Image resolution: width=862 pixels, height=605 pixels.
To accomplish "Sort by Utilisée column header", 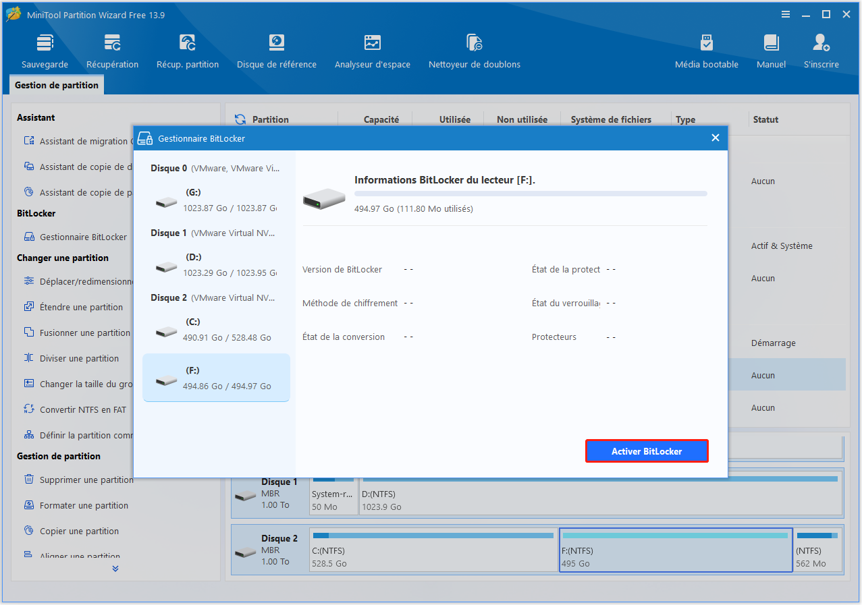I will (x=455, y=119).
